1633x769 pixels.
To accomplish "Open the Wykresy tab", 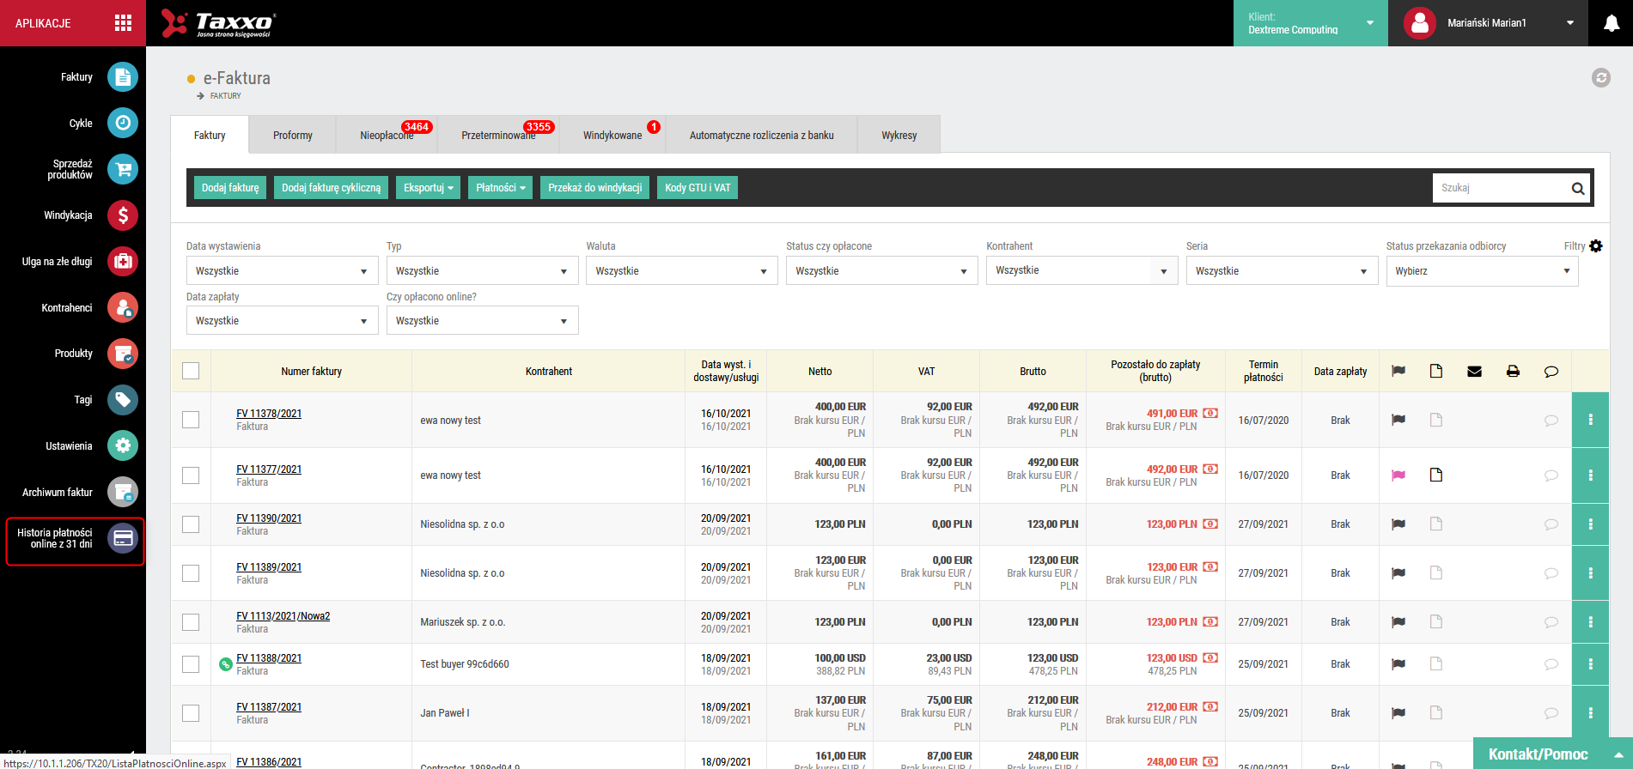I will click(x=899, y=136).
